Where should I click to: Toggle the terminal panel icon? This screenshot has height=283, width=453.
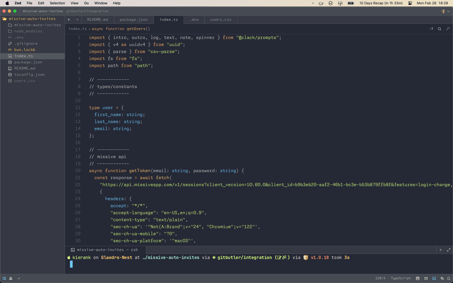coord(434,278)
